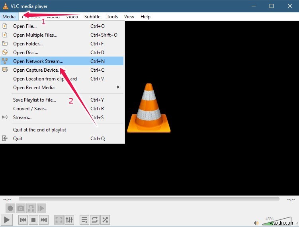This screenshot has width=299, height=227.
Task: Choose Open Capture Device… entry
Action: pos(62,70)
